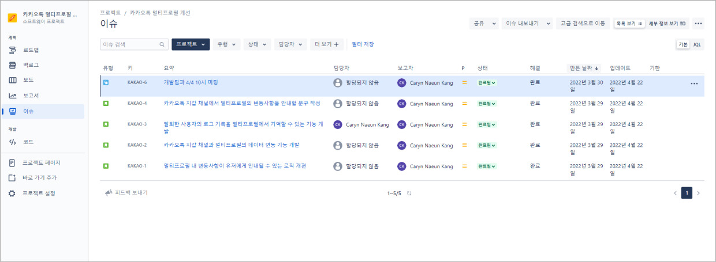Screen dimensions: 716x262
Task: Open the KAKAO-1 issue summary link
Action: [x=235, y=166]
